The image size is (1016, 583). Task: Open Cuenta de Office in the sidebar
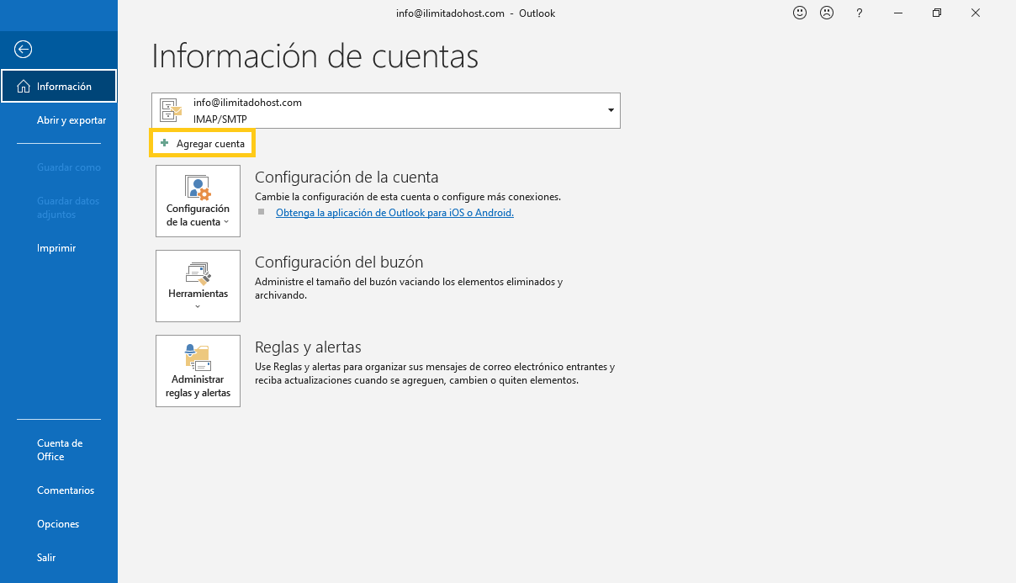pyautogui.click(x=60, y=450)
